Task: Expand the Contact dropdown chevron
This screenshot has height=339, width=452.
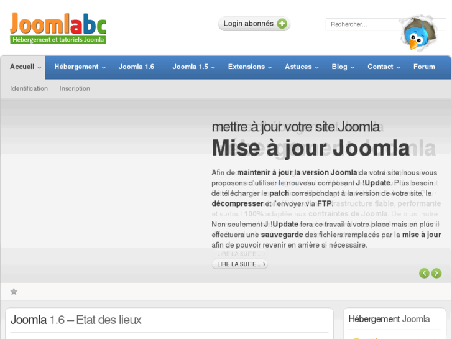Action: pos(399,68)
